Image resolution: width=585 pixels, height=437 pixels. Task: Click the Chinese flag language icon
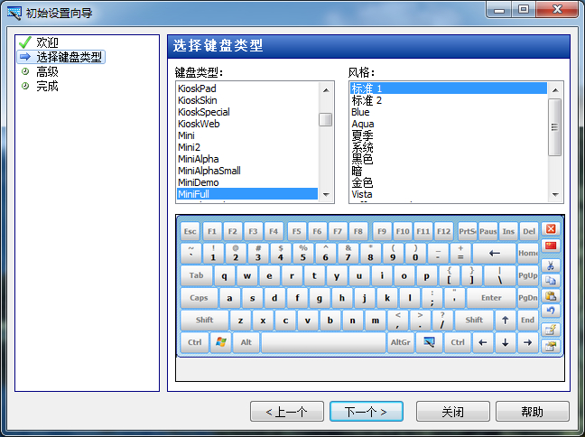551,246
